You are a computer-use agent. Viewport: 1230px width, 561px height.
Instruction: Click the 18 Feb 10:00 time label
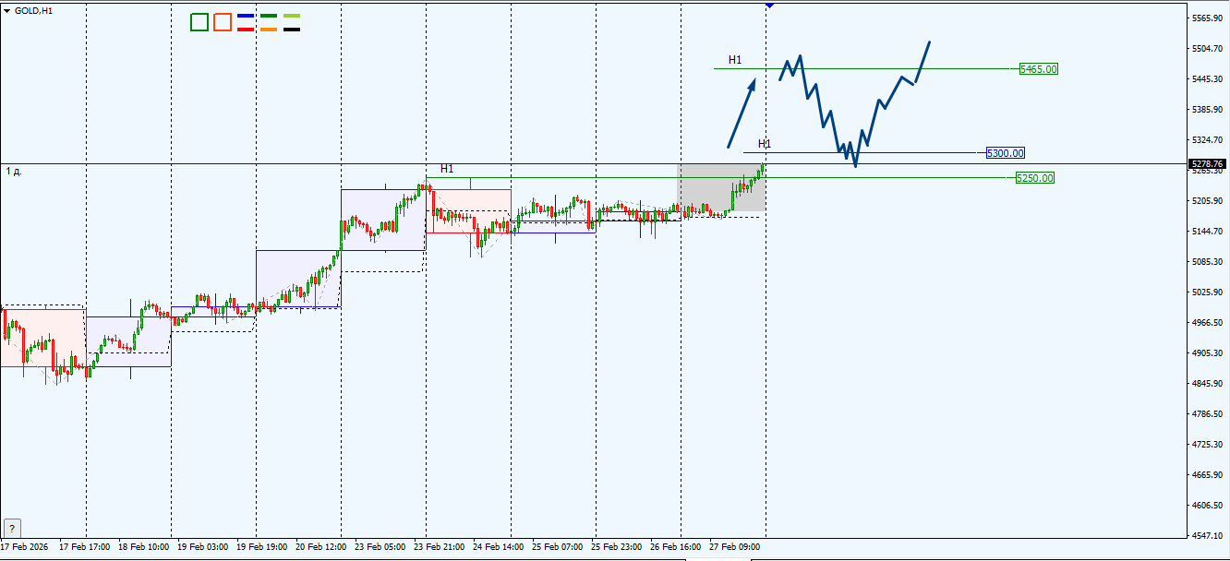(144, 547)
